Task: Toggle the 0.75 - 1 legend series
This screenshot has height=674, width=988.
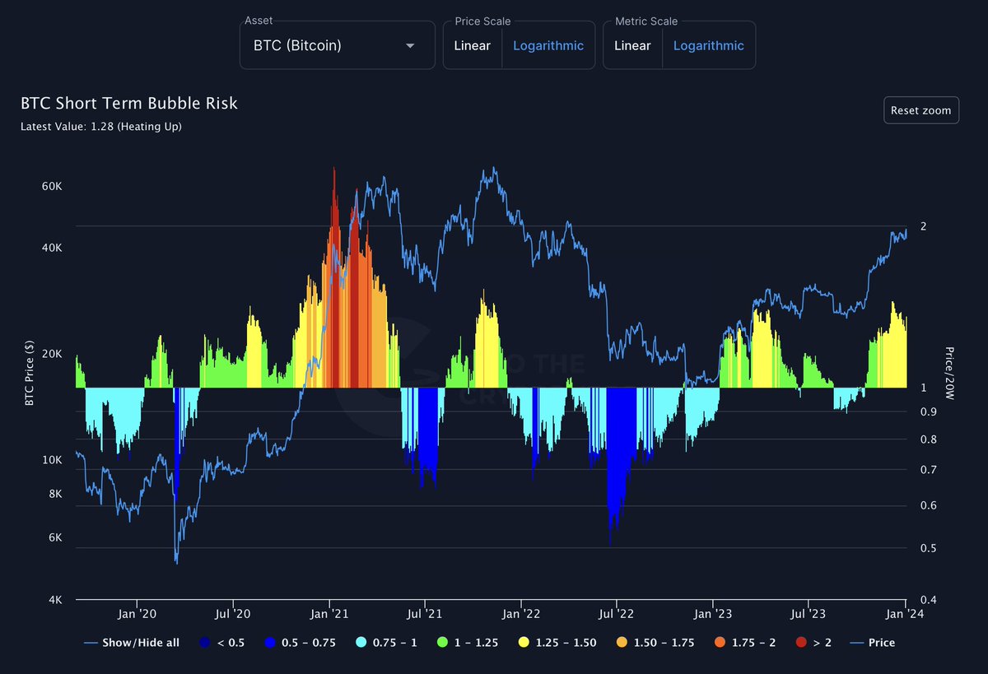Action: pyautogui.click(x=385, y=643)
